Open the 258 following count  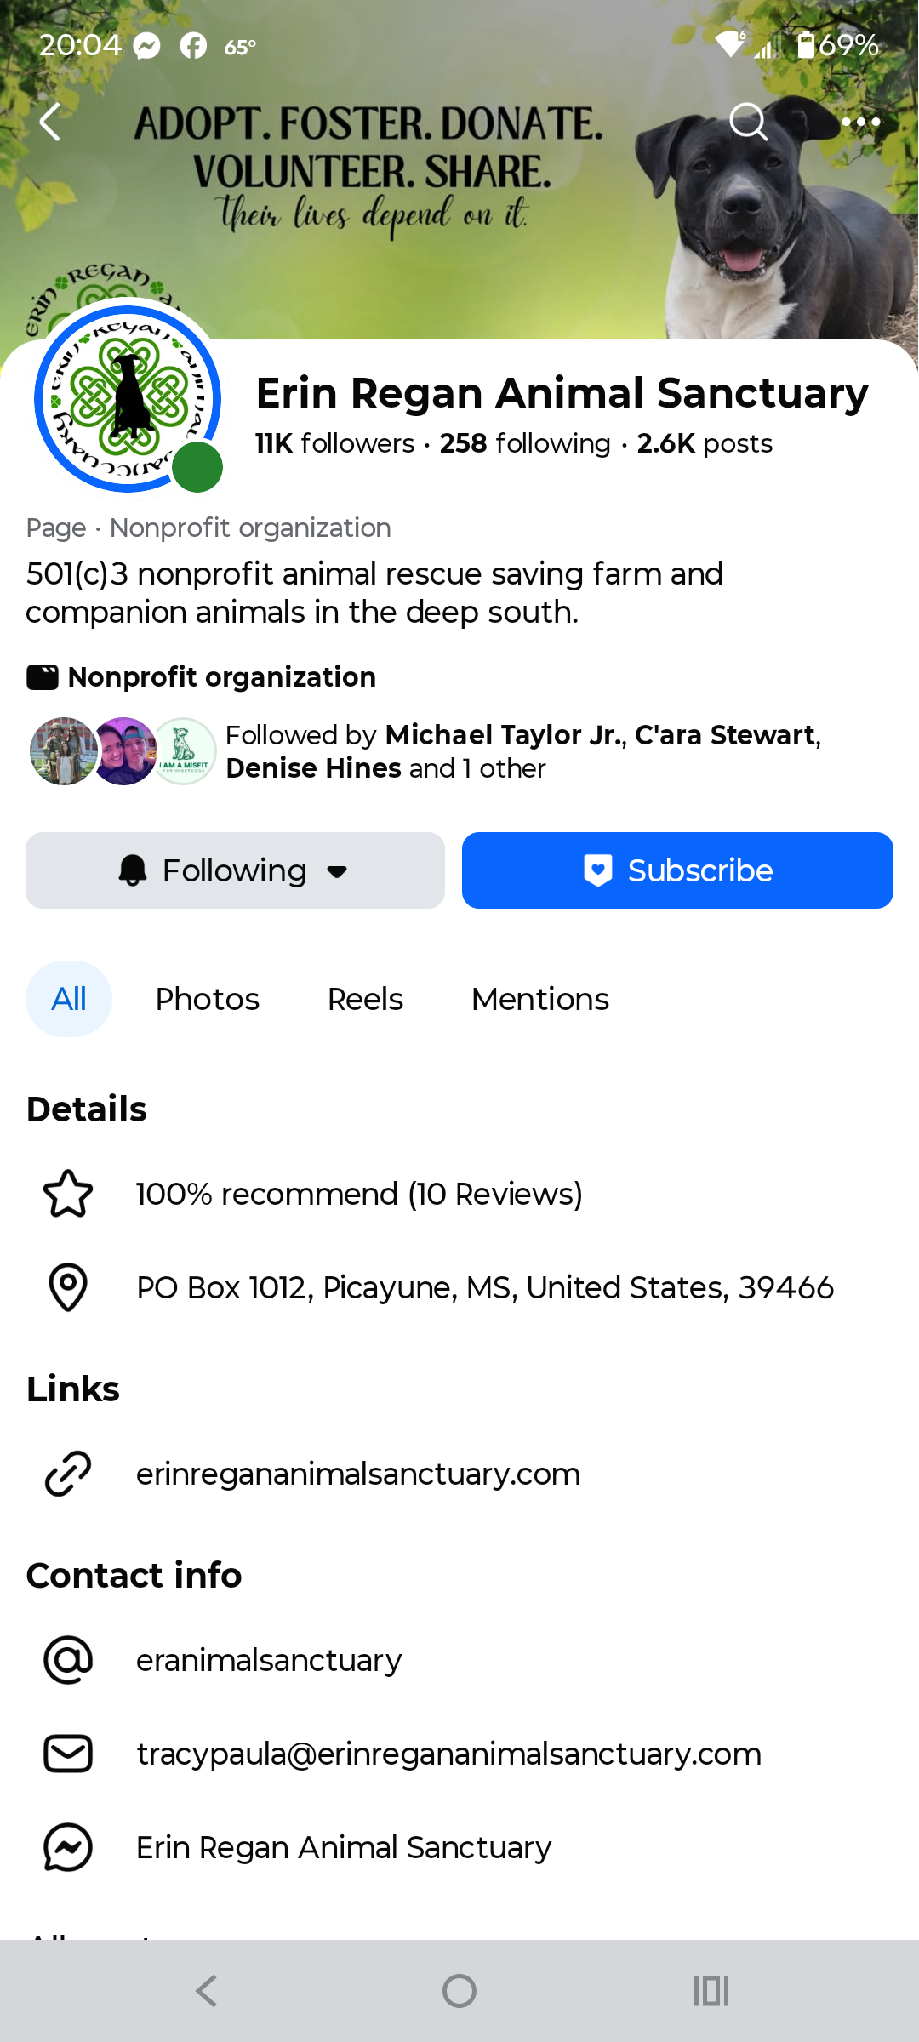525,443
